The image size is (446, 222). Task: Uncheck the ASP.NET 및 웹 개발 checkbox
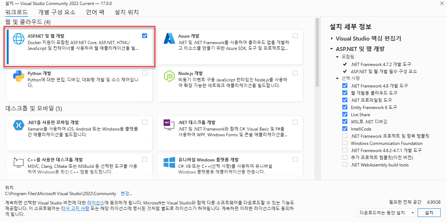[x=145, y=36]
